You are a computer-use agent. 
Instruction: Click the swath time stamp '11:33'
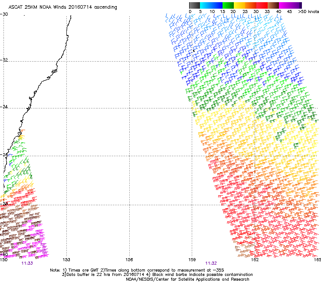(x=27, y=263)
